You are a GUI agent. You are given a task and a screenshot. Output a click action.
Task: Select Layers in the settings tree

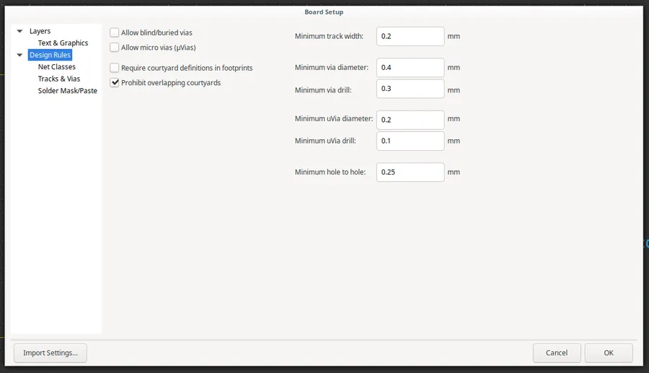click(x=40, y=31)
